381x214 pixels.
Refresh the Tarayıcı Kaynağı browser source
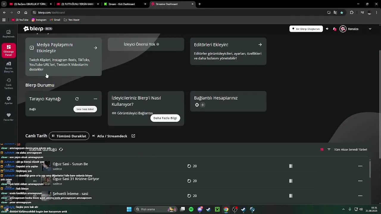point(77,99)
